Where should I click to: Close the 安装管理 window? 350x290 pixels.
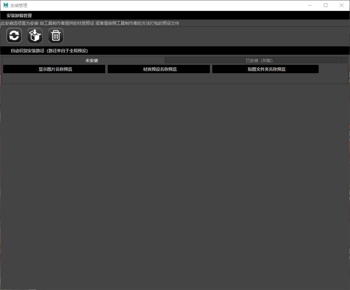342,5
